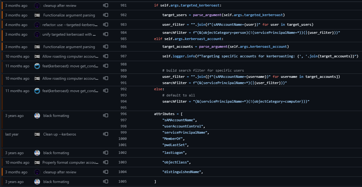Open author avatar on line 1005 row
The image size is (362, 187).
37,182
